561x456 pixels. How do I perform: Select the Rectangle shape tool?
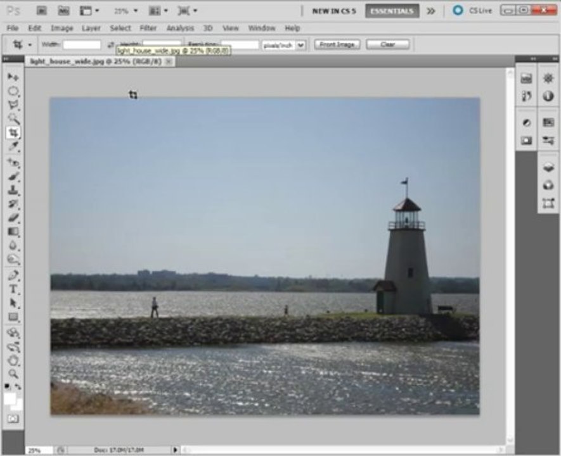(13, 317)
